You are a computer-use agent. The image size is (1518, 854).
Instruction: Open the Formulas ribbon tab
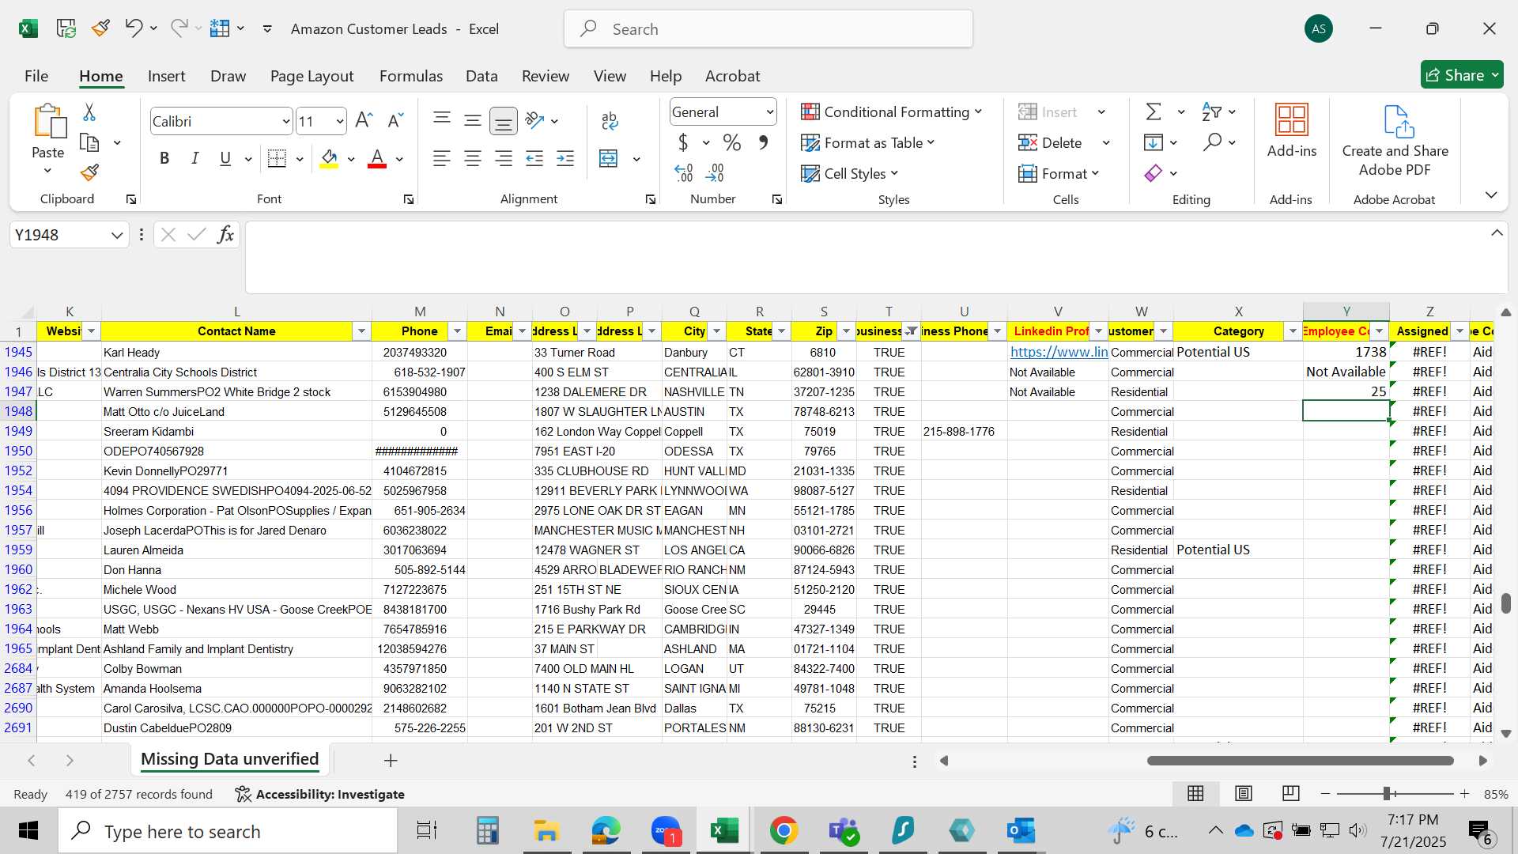(410, 76)
